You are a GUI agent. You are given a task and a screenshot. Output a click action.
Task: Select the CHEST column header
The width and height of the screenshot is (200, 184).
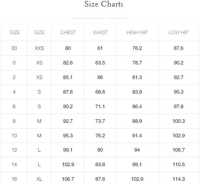coord(68,32)
